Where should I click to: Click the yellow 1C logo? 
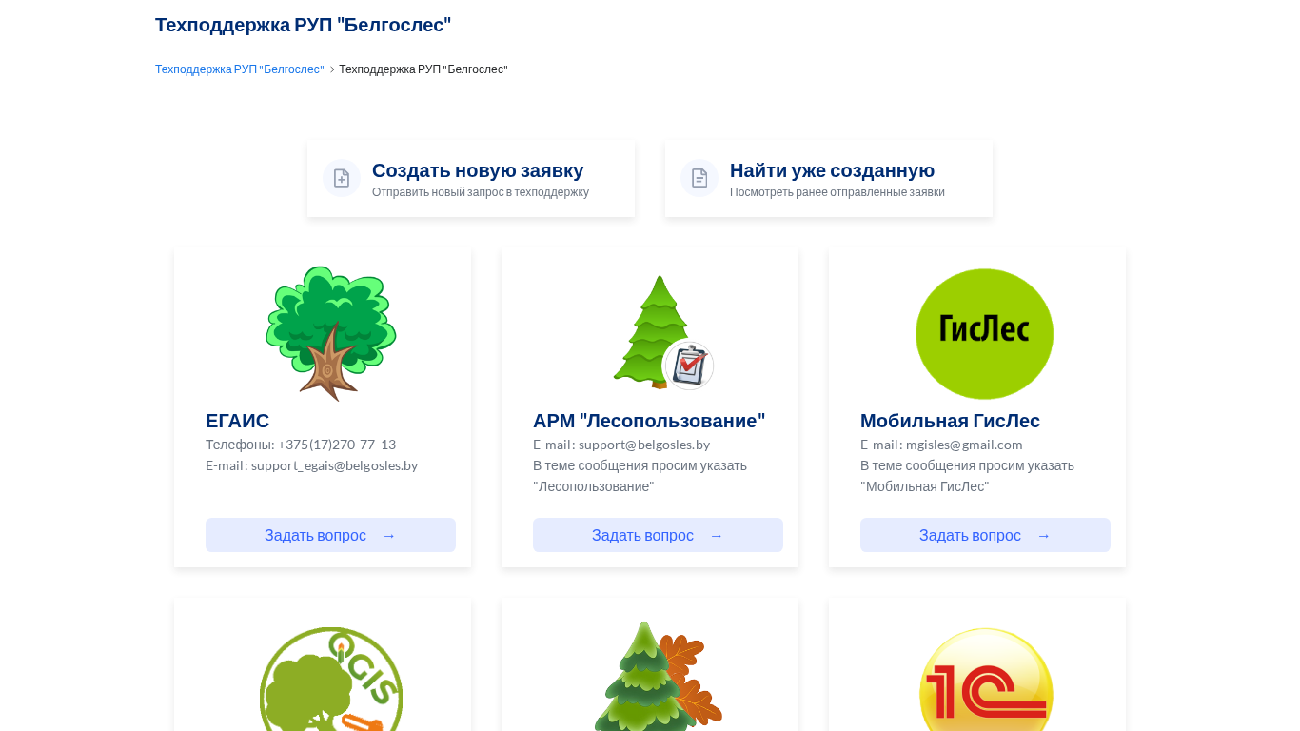(x=986, y=679)
